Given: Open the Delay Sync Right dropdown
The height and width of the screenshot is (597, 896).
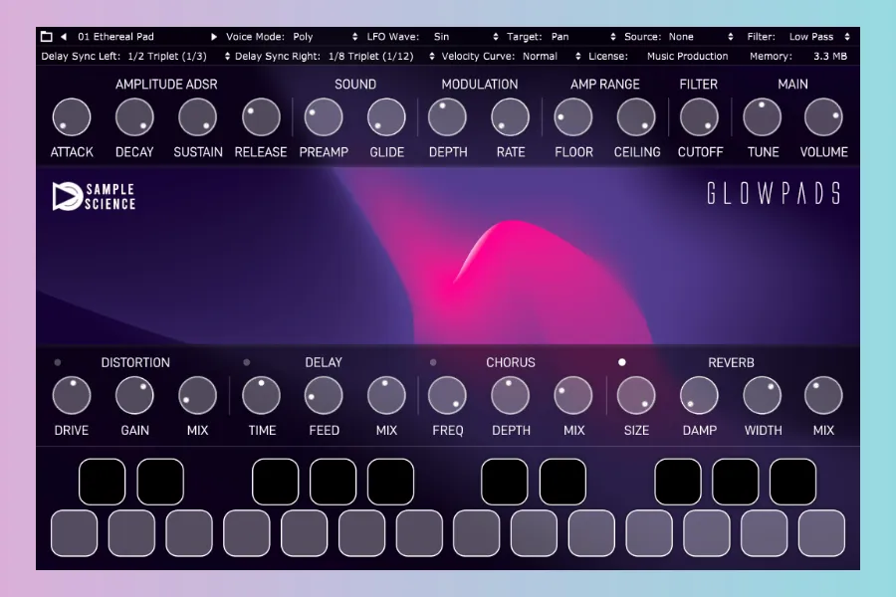Looking at the screenshot, I should pos(335,56).
